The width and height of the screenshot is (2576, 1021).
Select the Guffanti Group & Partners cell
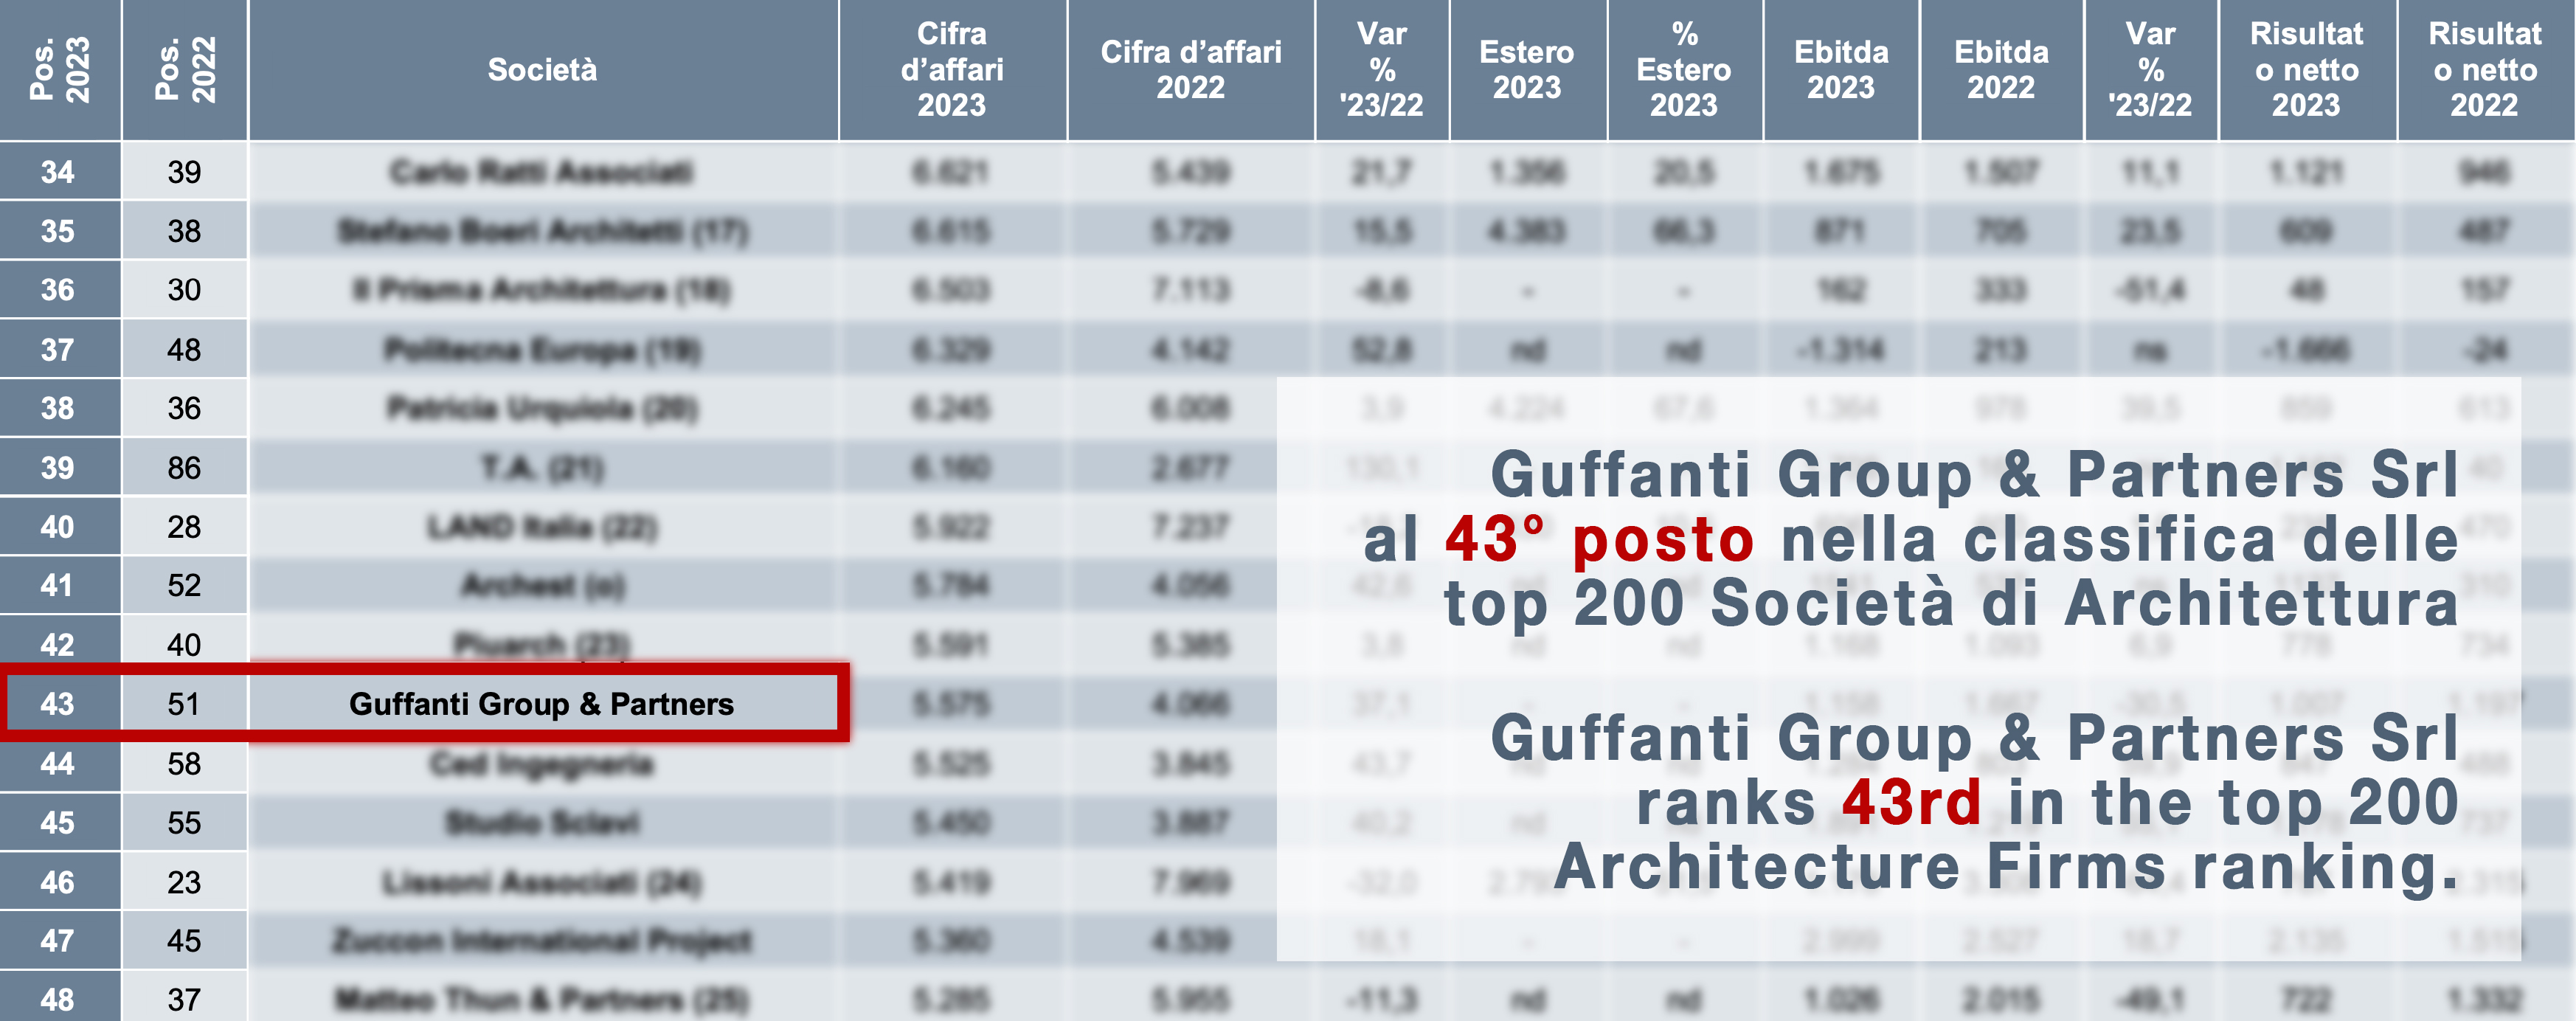tap(541, 704)
